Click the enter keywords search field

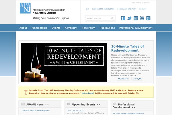pyautogui.click(x=100, y=18)
